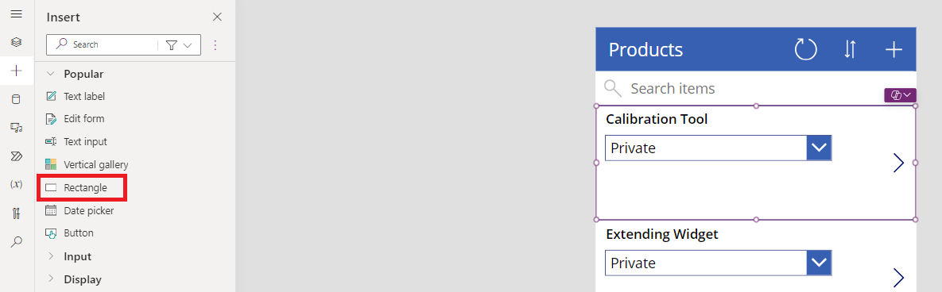Open the Power Automate icon
The height and width of the screenshot is (292, 942).
click(17, 156)
